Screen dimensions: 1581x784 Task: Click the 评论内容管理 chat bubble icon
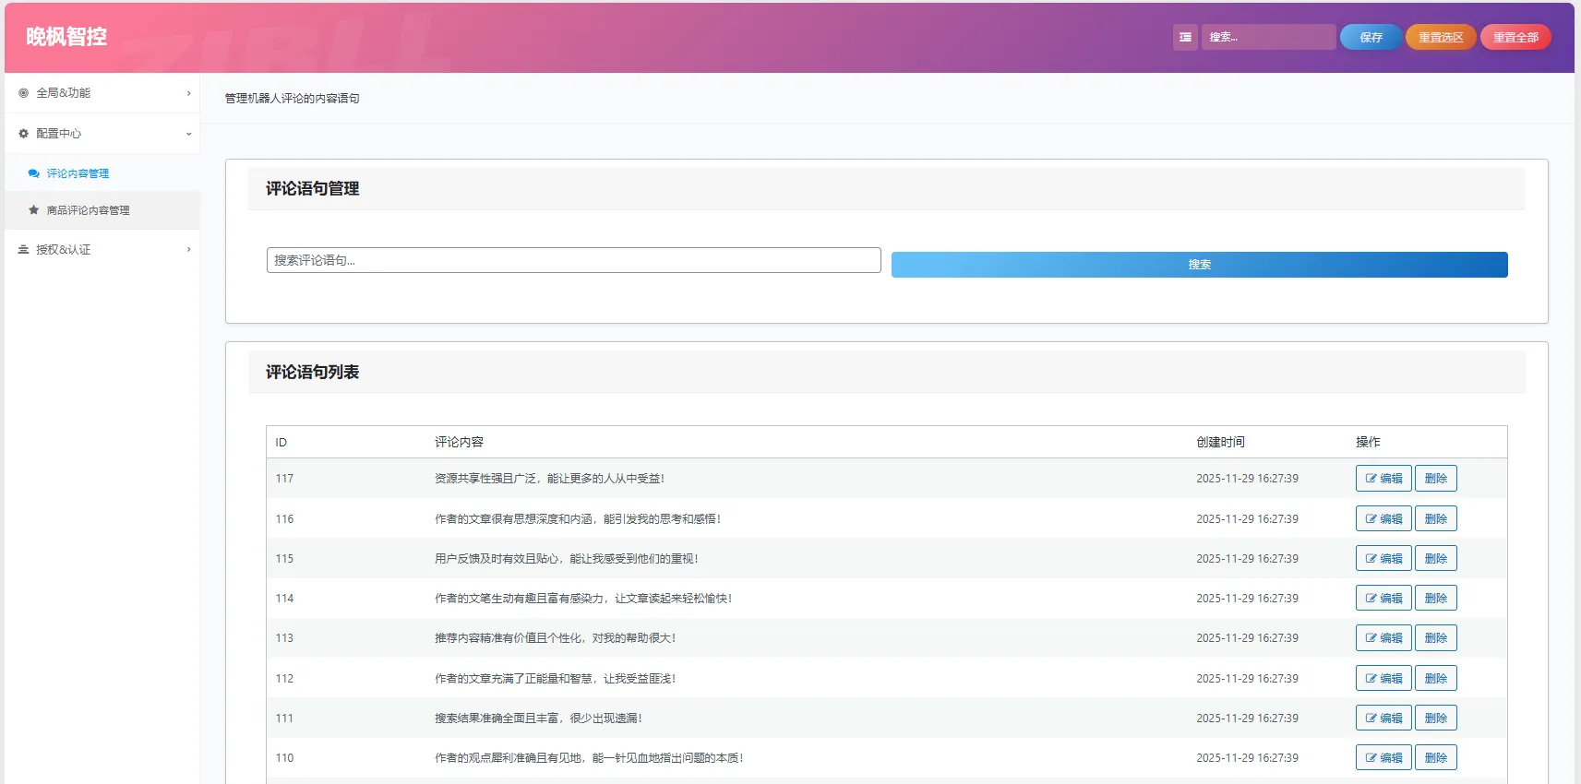[34, 173]
